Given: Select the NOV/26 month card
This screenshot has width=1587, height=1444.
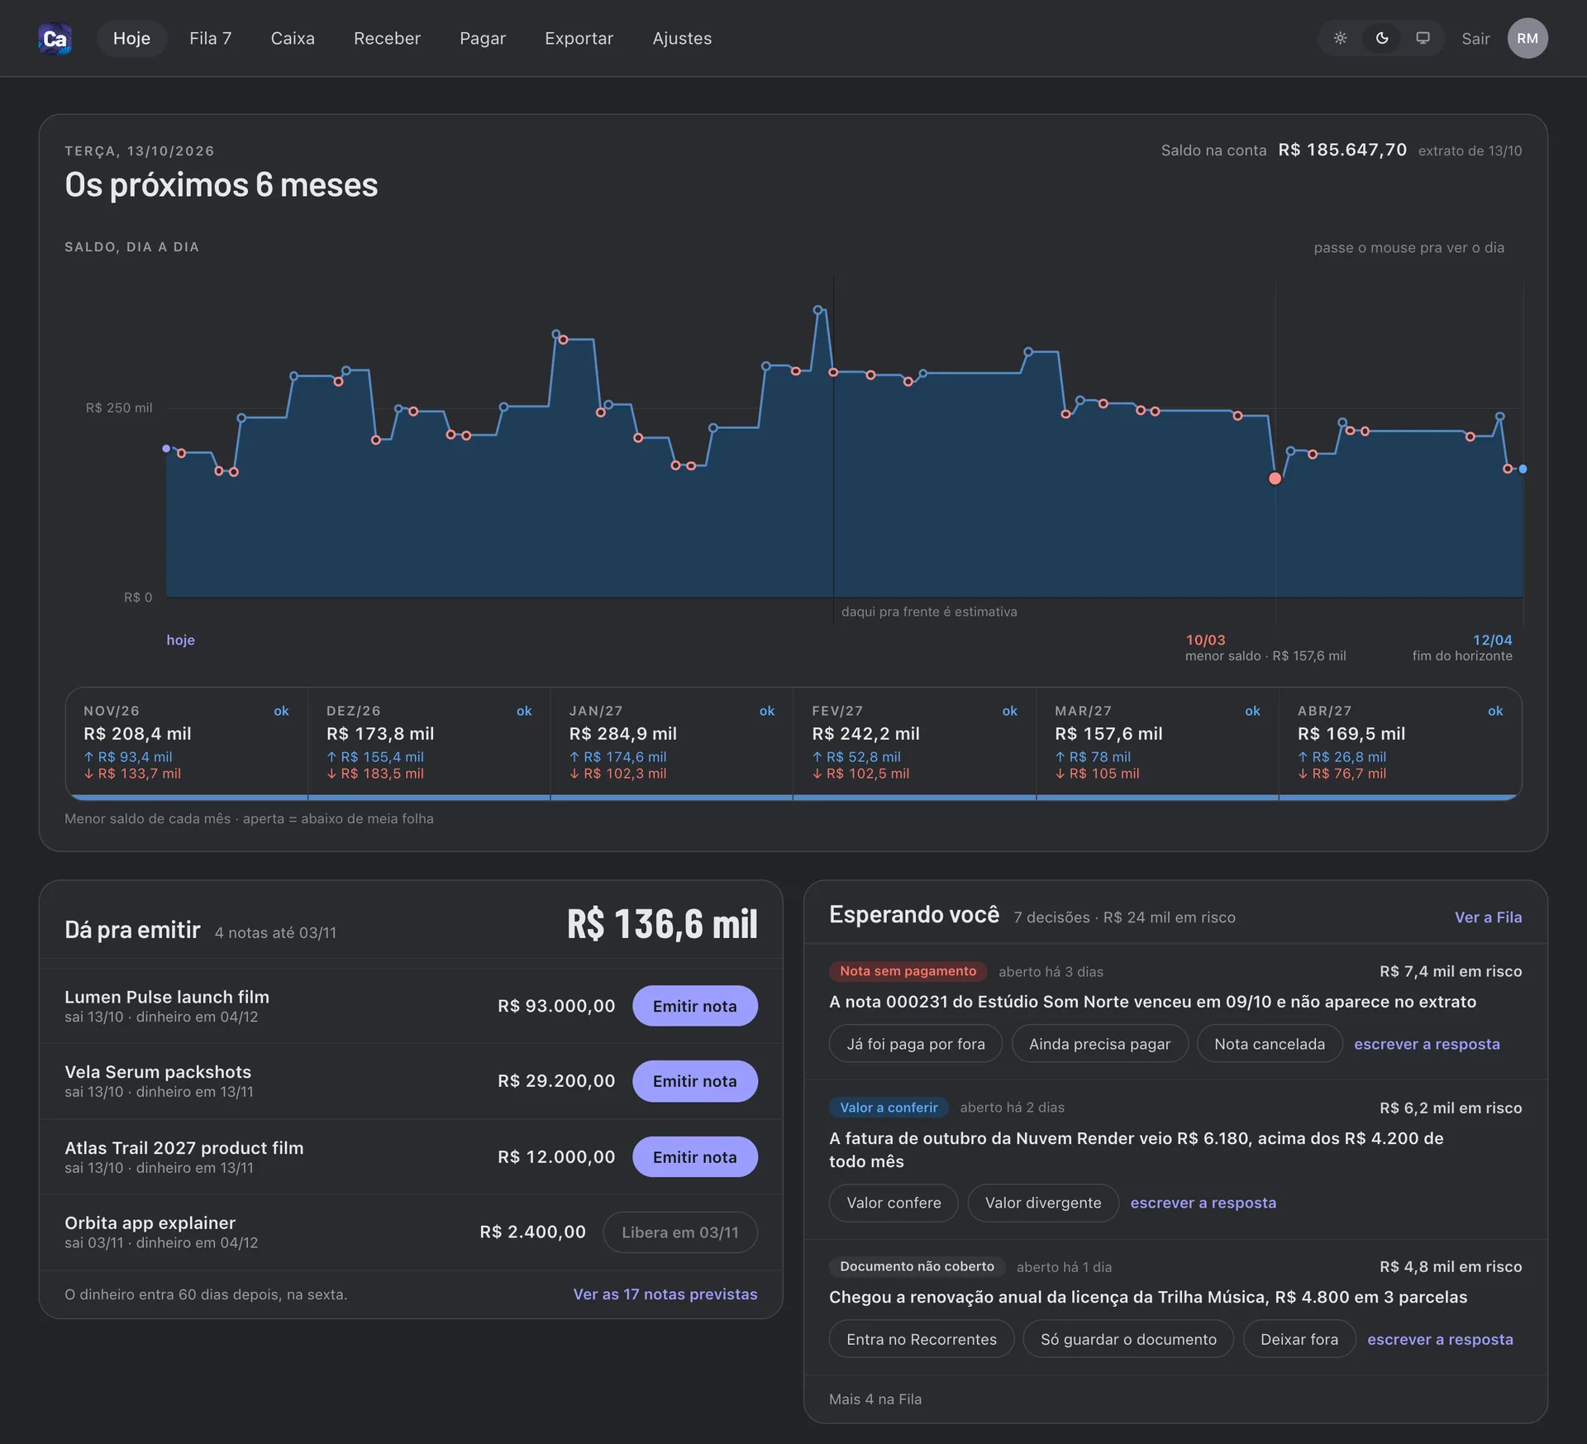Looking at the screenshot, I should (186, 743).
